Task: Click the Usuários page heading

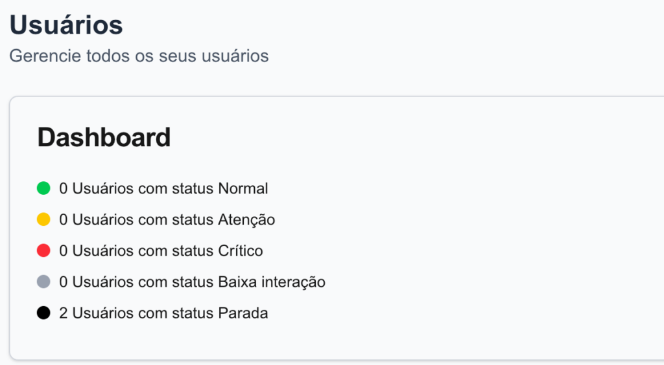Action: 66,26
